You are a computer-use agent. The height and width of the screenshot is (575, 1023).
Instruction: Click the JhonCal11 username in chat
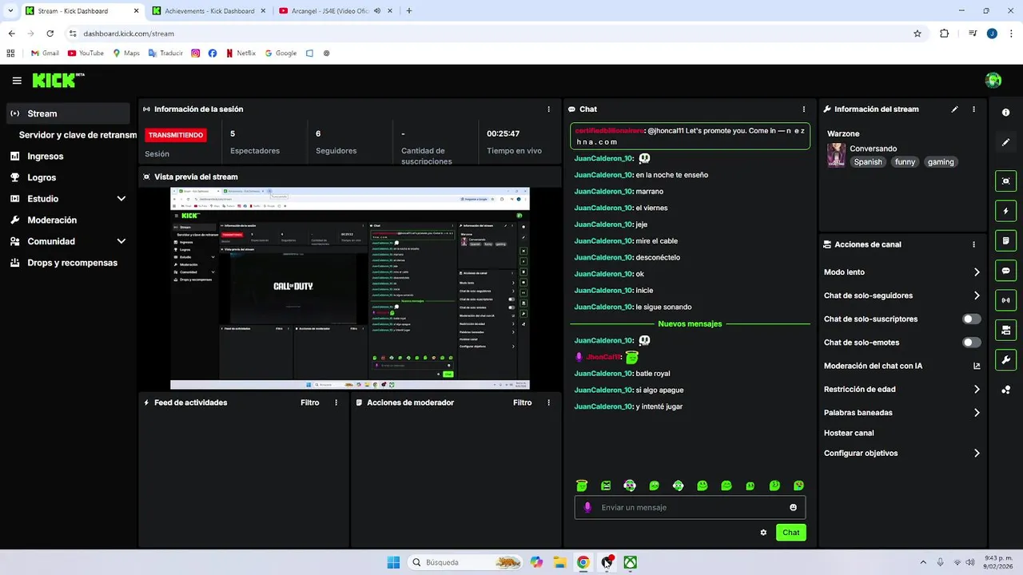coord(603,357)
